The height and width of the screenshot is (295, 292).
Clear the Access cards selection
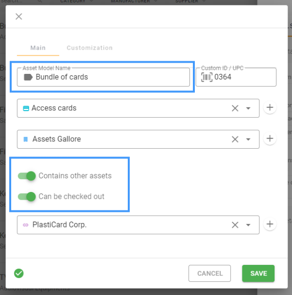coord(235,108)
